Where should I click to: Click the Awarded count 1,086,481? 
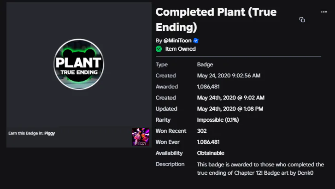(x=208, y=87)
